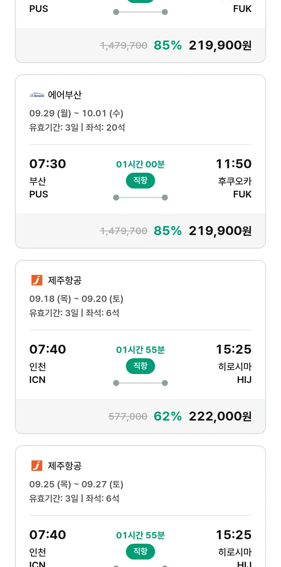Tap 직항 badge on 07:30 Busan flight
281x567 pixels.
point(140,181)
